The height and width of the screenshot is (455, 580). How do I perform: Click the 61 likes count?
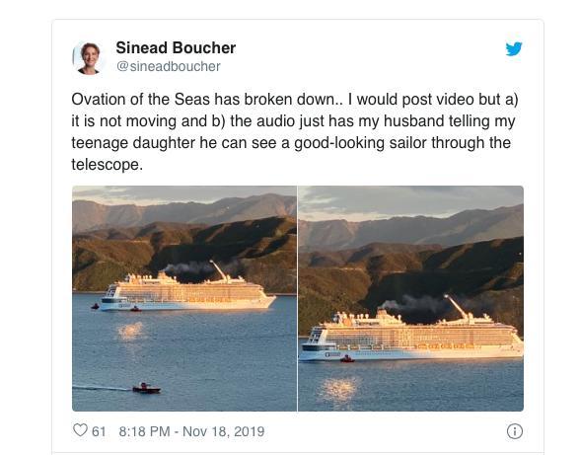99,431
